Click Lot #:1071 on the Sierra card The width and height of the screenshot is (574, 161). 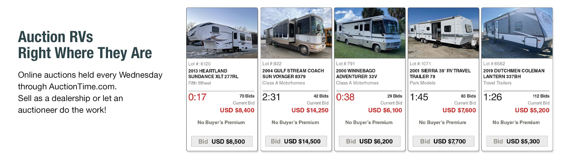420,63
